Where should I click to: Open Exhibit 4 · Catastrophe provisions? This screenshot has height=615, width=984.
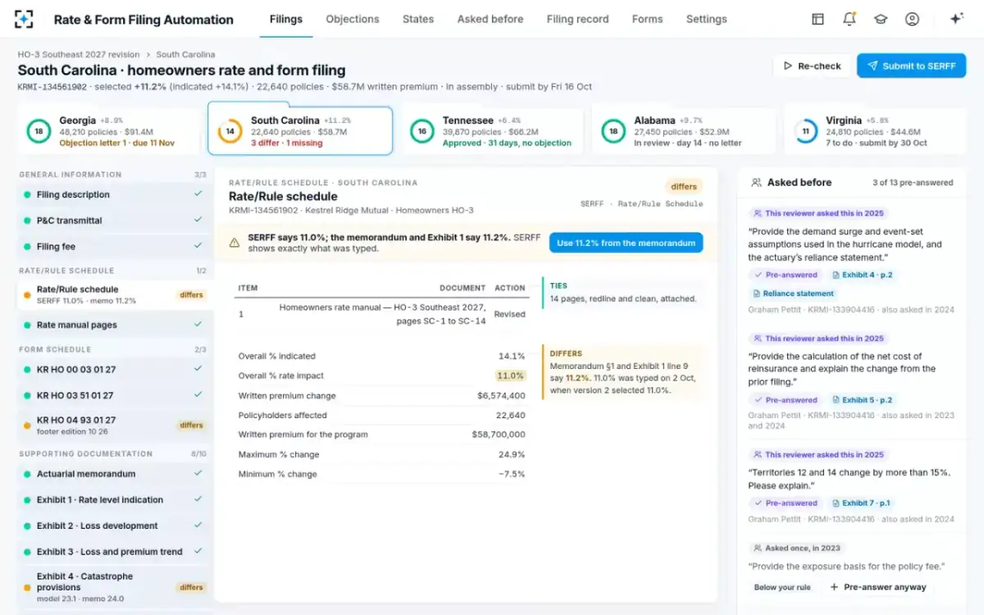click(x=113, y=587)
